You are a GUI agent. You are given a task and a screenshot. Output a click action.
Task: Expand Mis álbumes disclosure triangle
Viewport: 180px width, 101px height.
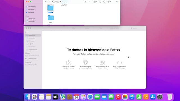[x=26, y=59]
